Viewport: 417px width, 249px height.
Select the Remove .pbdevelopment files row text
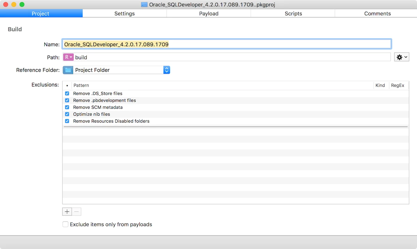(104, 100)
